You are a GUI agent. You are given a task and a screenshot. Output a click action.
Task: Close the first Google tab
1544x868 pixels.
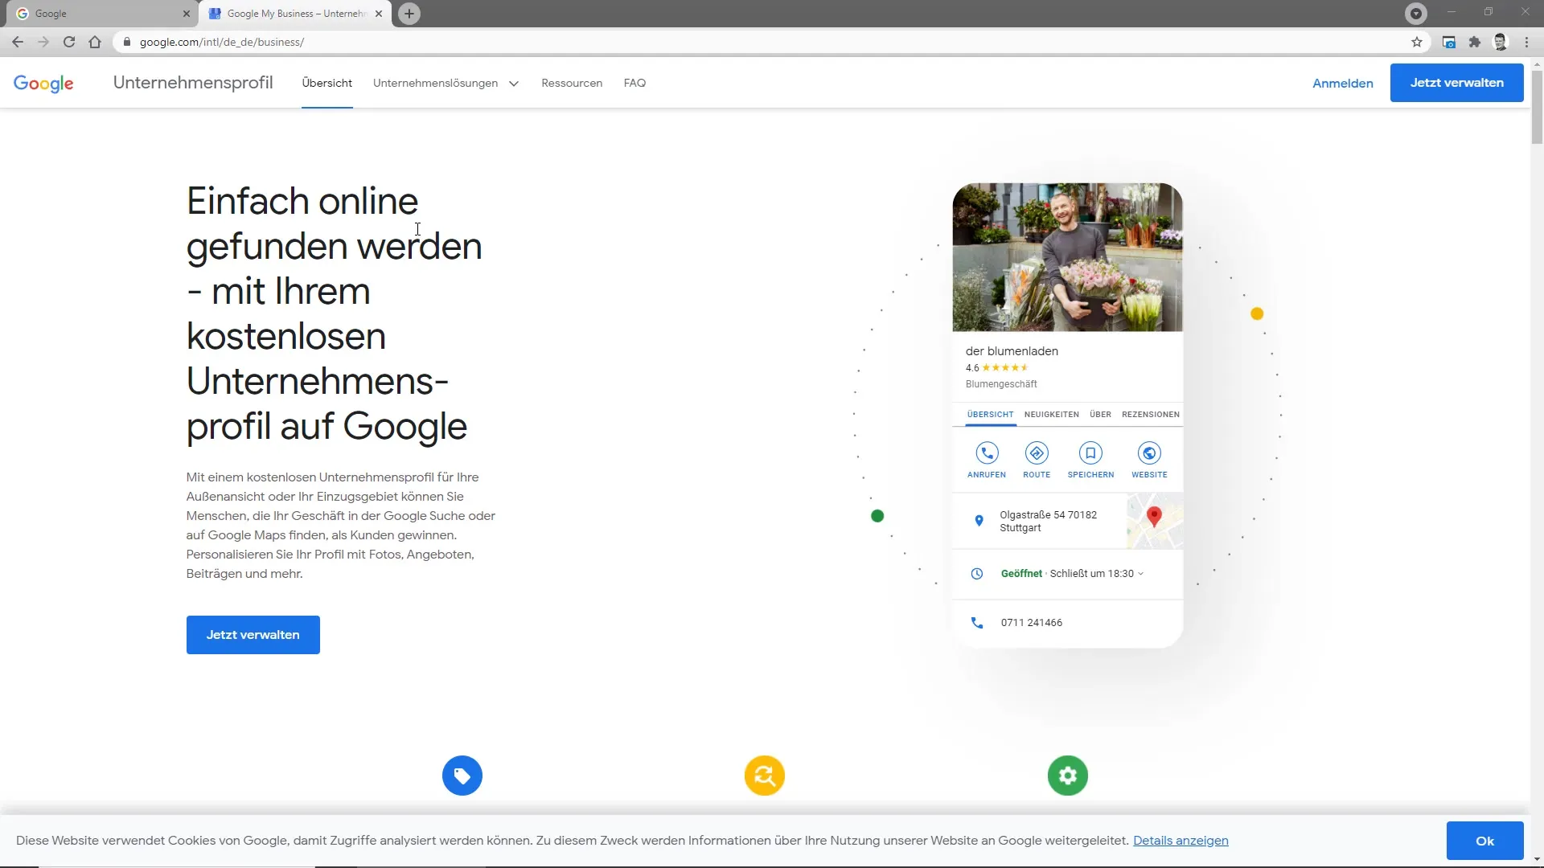click(x=187, y=14)
